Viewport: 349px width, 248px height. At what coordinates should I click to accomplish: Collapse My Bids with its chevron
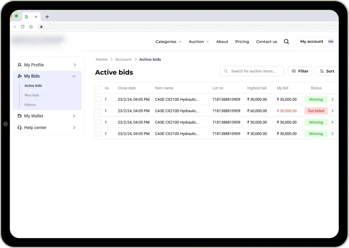[74, 76]
